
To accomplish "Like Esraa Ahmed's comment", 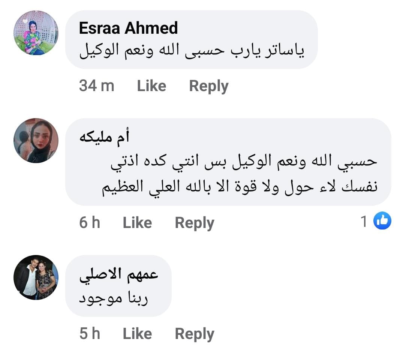I will tap(151, 86).
